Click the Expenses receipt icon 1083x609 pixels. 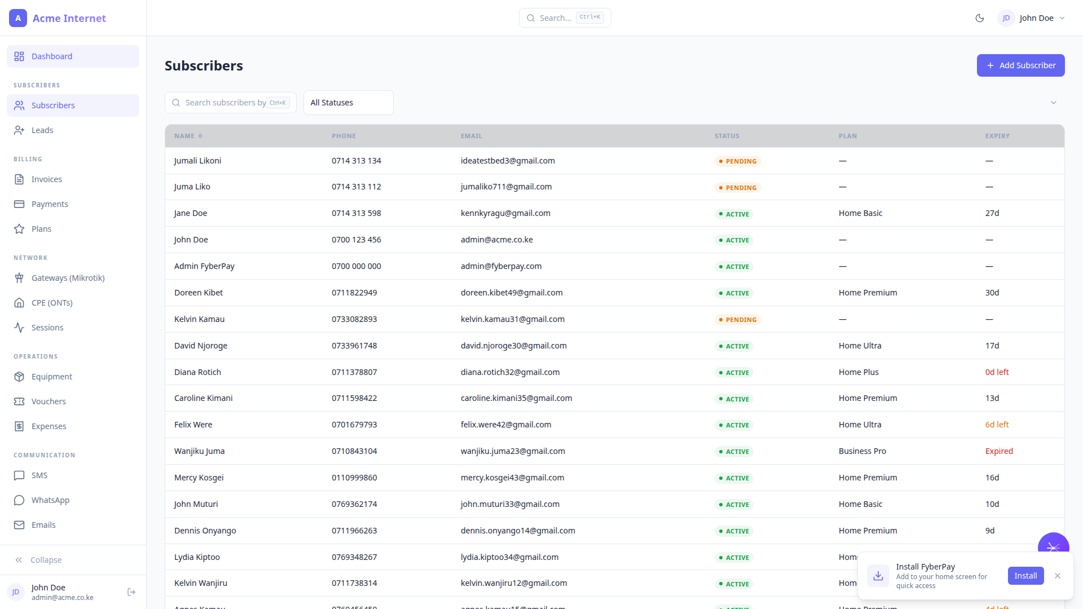tap(19, 426)
